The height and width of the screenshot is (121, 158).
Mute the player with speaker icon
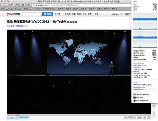(x=125, y=118)
